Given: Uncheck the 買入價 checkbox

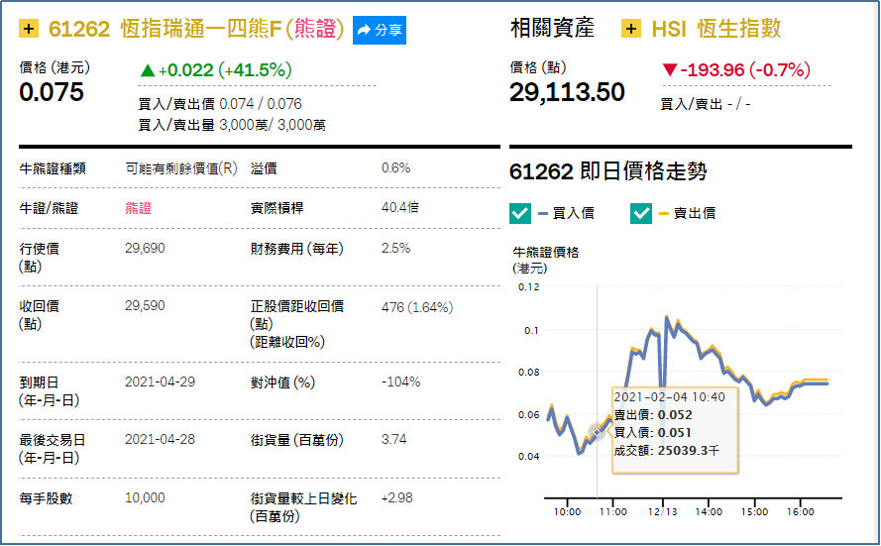Looking at the screenshot, I should click(519, 213).
